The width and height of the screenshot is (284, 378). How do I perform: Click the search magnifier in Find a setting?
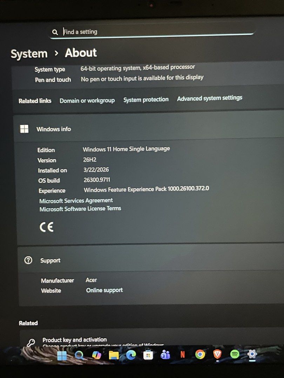pos(55,32)
